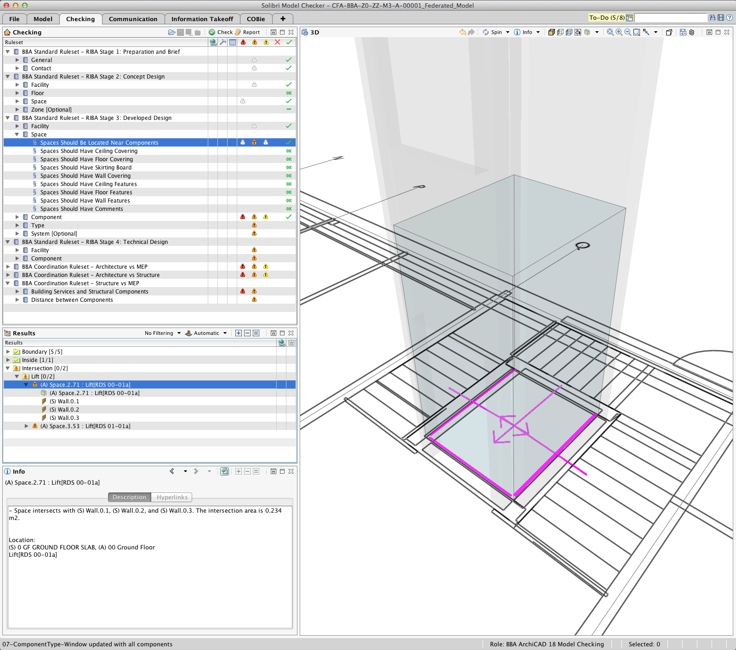Click the help question mark icon

730,18
